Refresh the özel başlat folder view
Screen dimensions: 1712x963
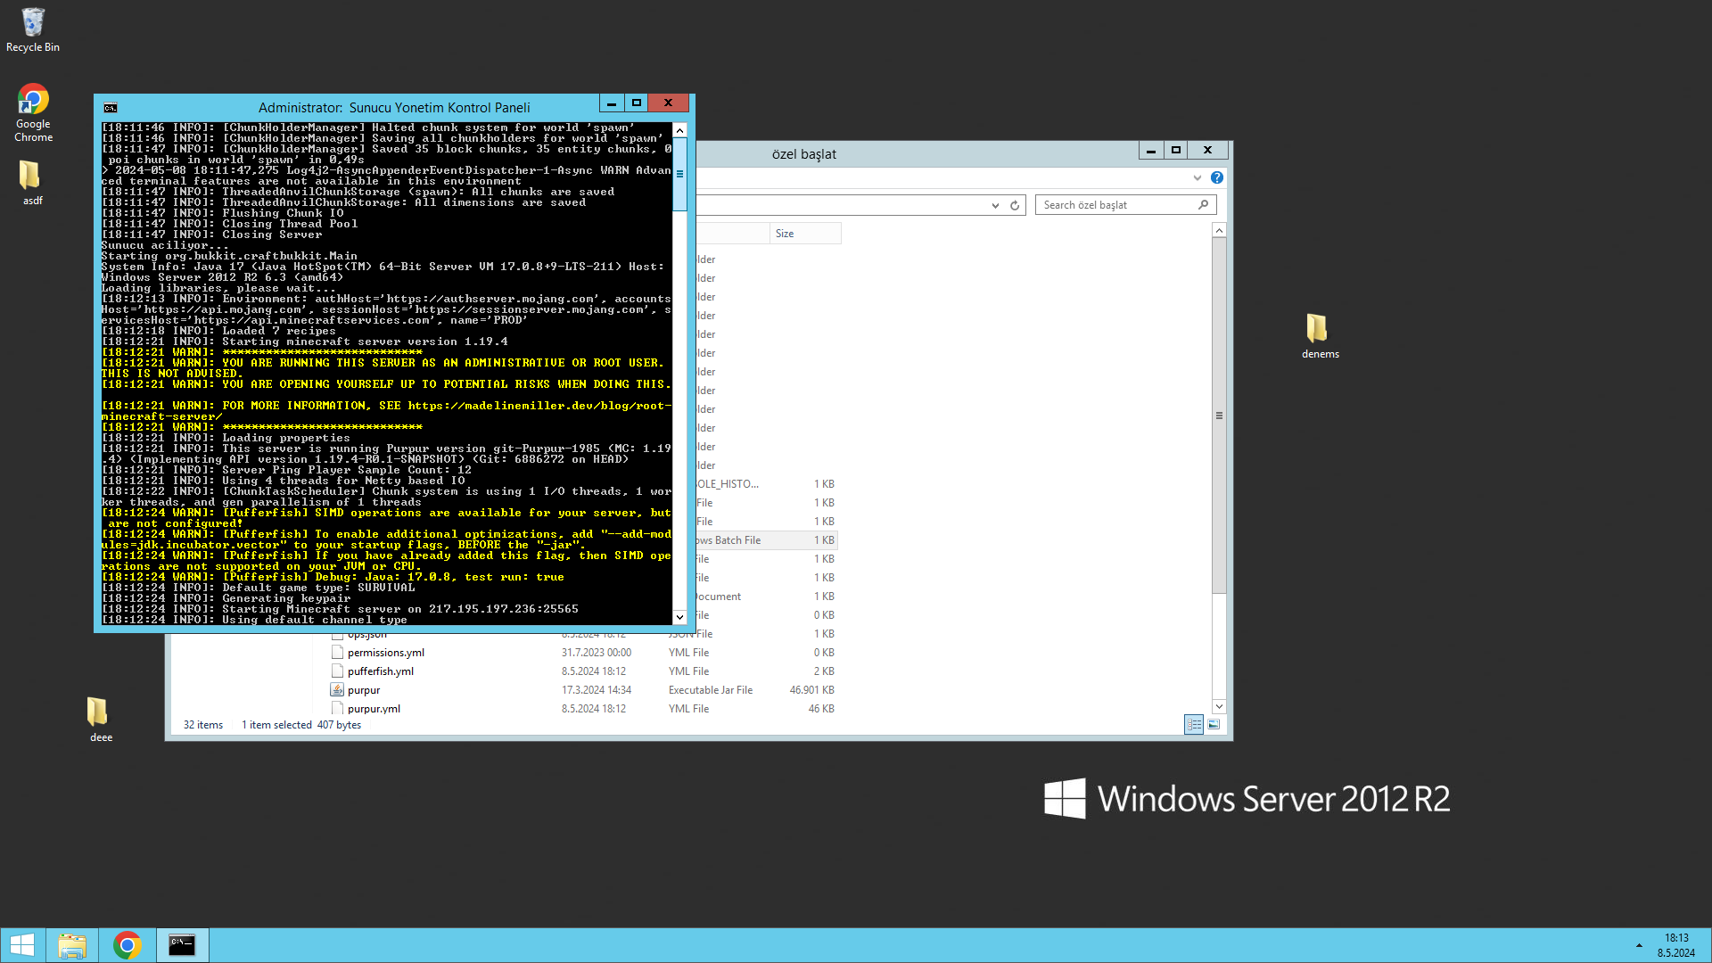click(1015, 205)
